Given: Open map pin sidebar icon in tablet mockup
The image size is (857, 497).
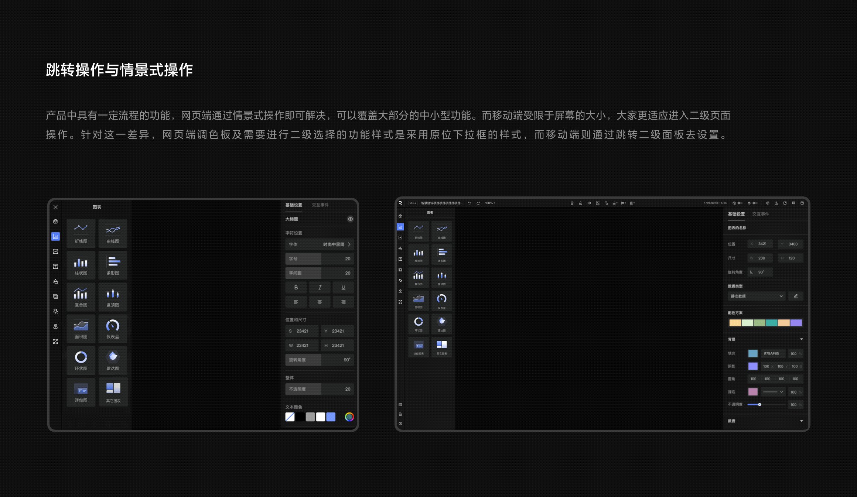Looking at the screenshot, I should coord(55,326).
